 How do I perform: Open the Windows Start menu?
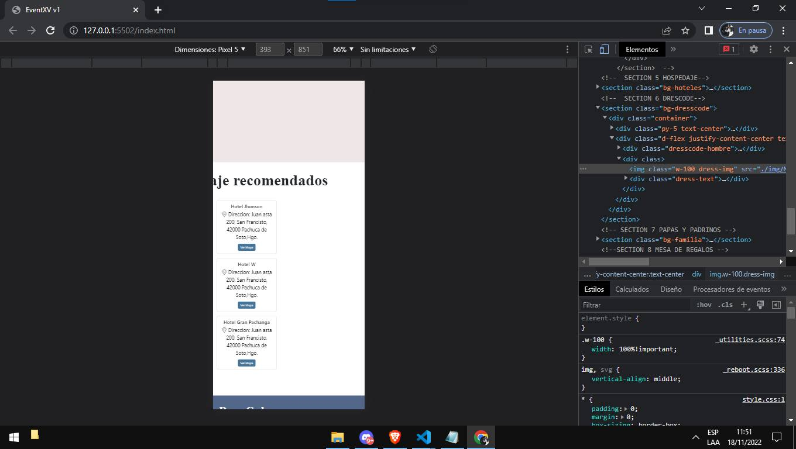14,437
